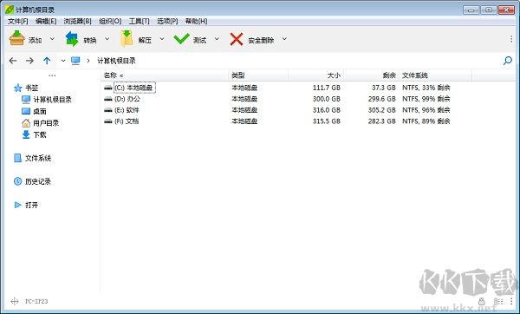Click the 打开 play-arrow icon in the sidebar

[x=17, y=205]
